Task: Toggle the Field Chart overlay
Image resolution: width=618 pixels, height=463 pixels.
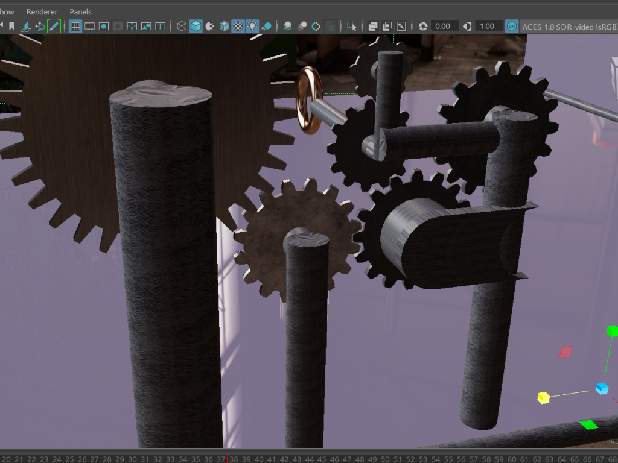Action: point(132,27)
